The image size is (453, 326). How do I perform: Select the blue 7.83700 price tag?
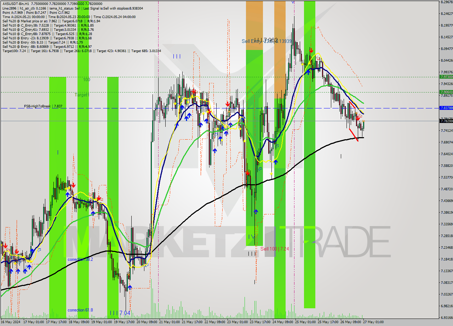[446, 108]
